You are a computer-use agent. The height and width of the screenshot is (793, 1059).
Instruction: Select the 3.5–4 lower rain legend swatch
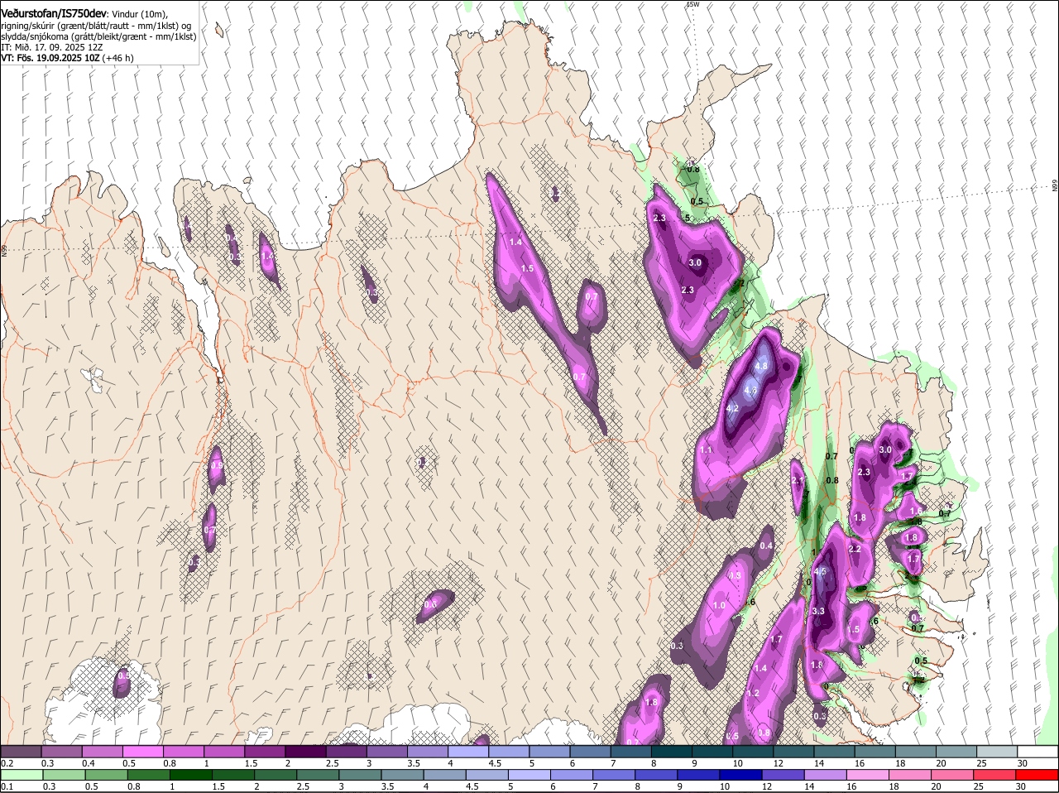tap(403, 775)
